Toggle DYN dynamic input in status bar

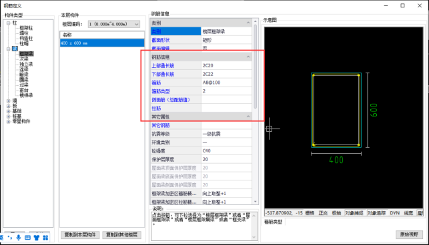click(x=394, y=213)
